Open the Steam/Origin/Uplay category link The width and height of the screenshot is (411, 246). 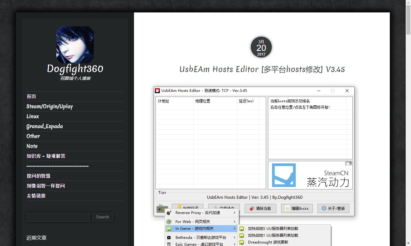(x=50, y=107)
